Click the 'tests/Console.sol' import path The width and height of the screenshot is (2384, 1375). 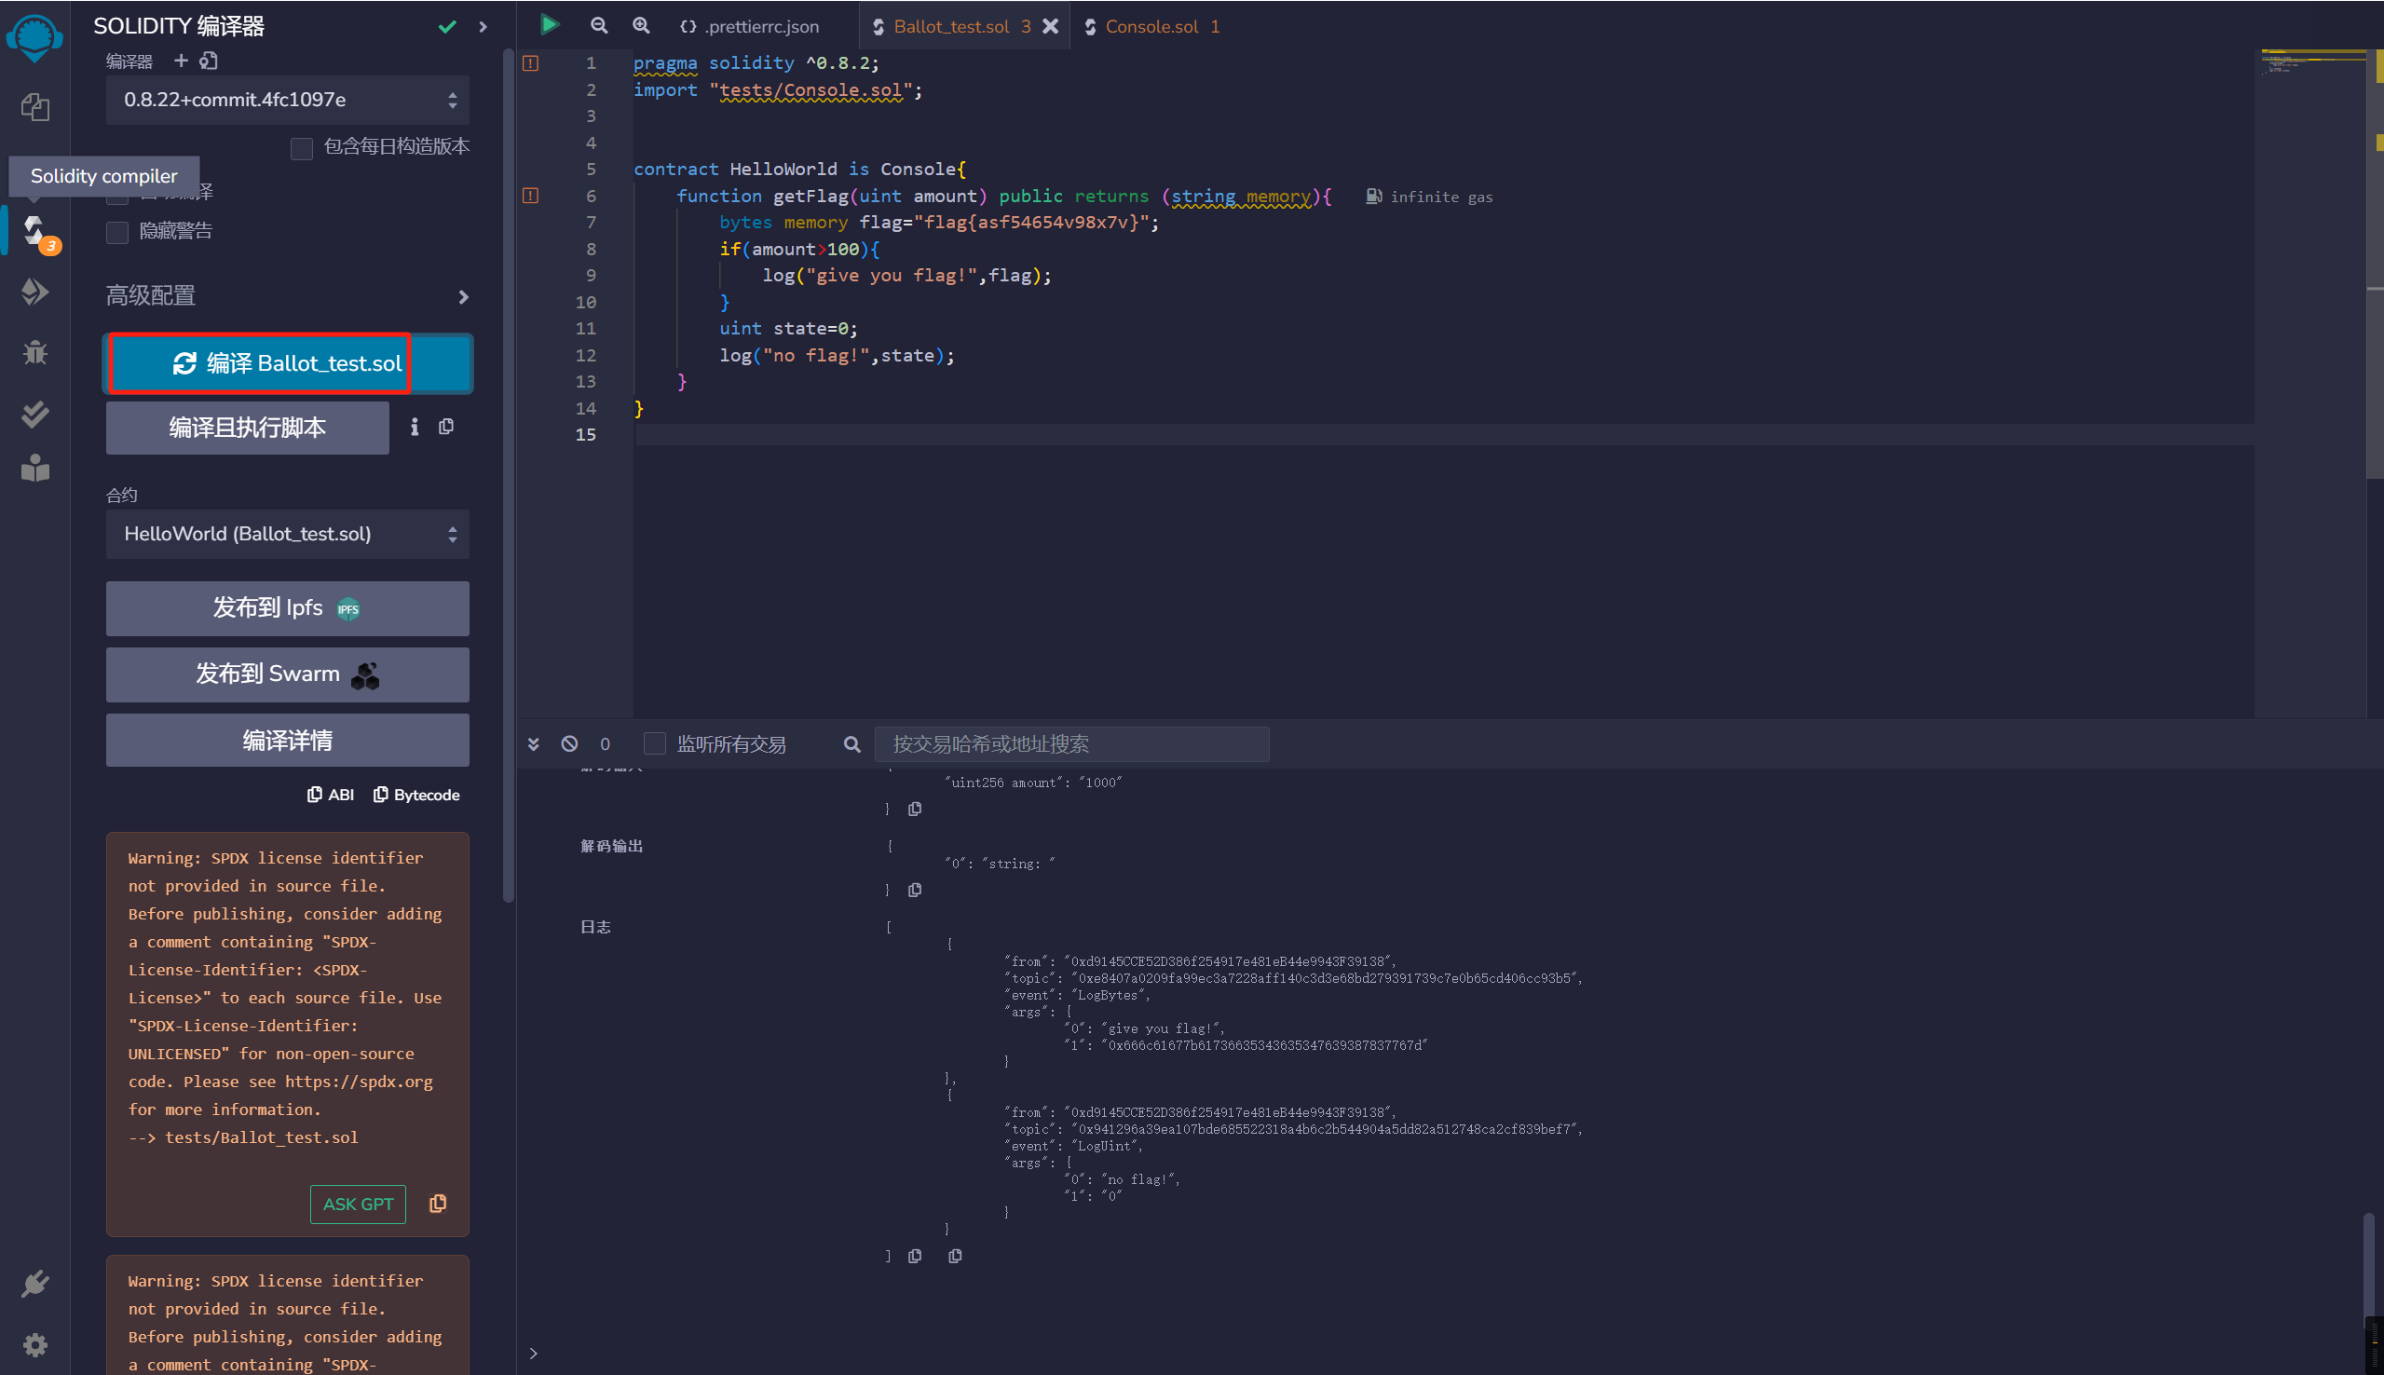pos(811,90)
